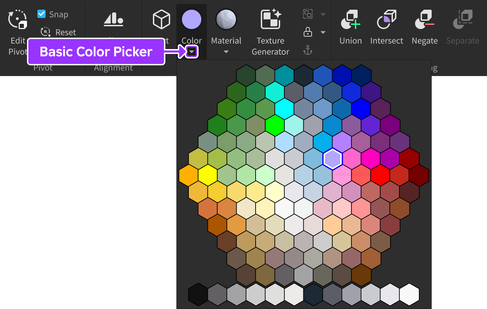Launch the Texture Generator
The height and width of the screenshot is (309, 487).
click(x=270, y=19)
